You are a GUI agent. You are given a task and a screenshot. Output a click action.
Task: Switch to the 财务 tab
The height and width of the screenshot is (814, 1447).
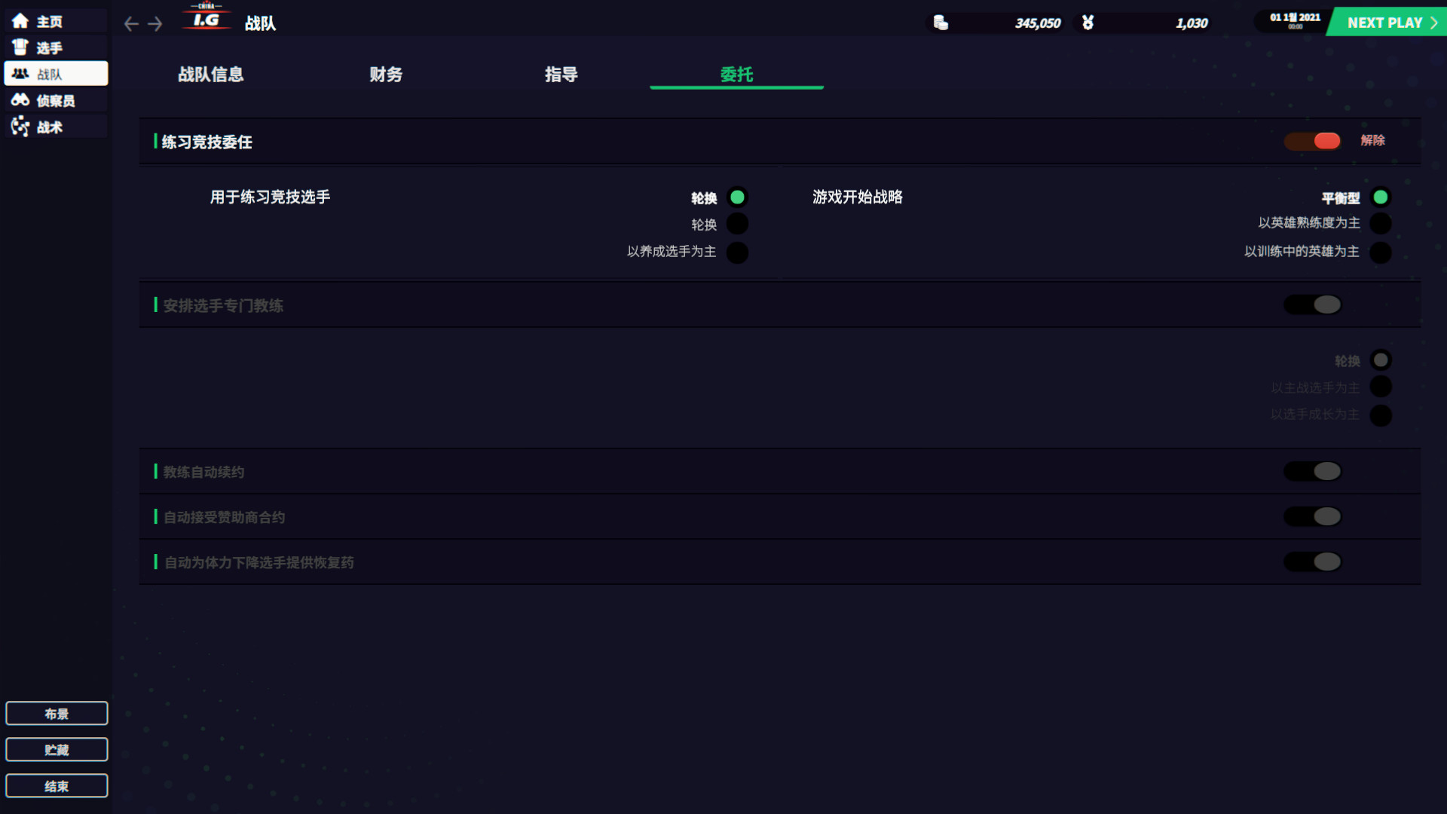(387, 75)
